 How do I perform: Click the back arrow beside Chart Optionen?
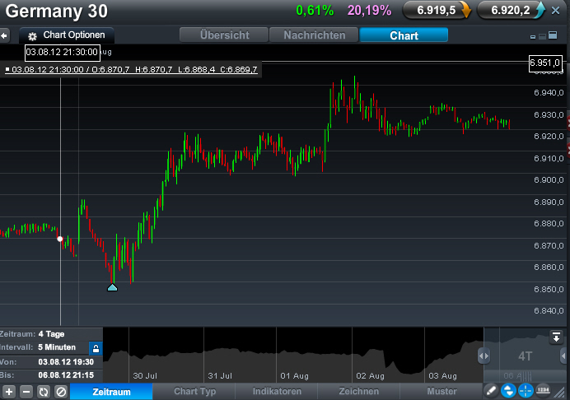point(4,35)
